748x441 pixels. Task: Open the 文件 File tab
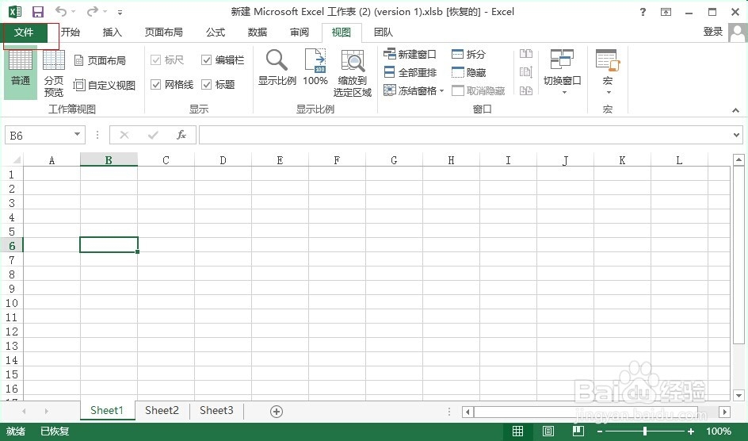24,33
